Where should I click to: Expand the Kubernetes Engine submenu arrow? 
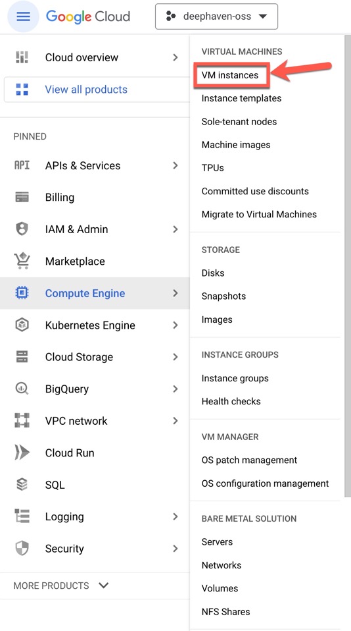pyautogui.click(x=175, y=325)
